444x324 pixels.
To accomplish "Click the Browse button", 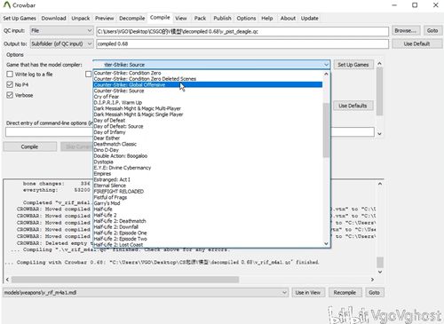I will [x=406, y=31].
